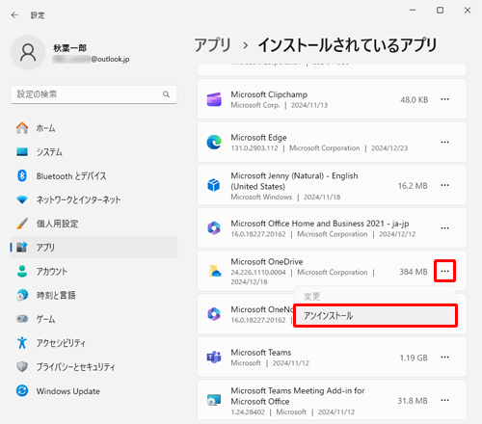Image resolution: width=482 pixels, height=424 pixels.
Task: Click the Microsoft Teams app icon
Action: point(214,358)
